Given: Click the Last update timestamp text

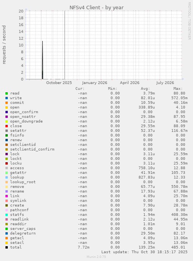Looking at the screenshot, I should point(144,252).
